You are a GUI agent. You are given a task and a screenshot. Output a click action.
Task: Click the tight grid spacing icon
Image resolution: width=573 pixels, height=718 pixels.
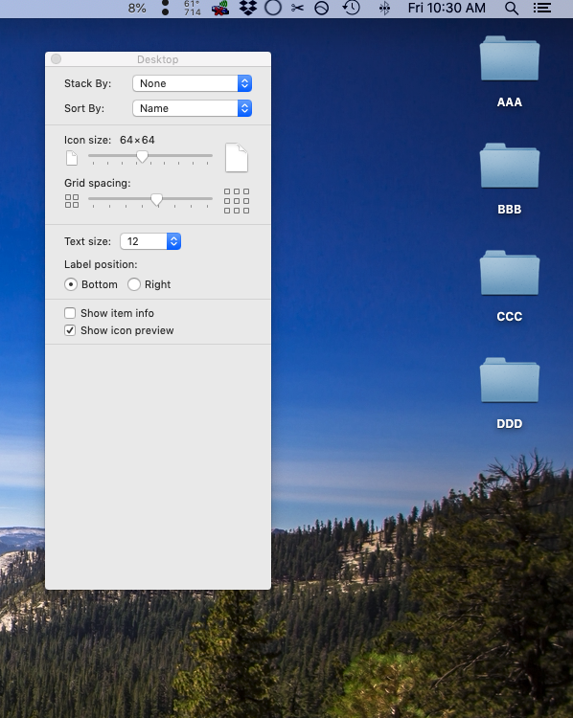[x=72, y=201]
